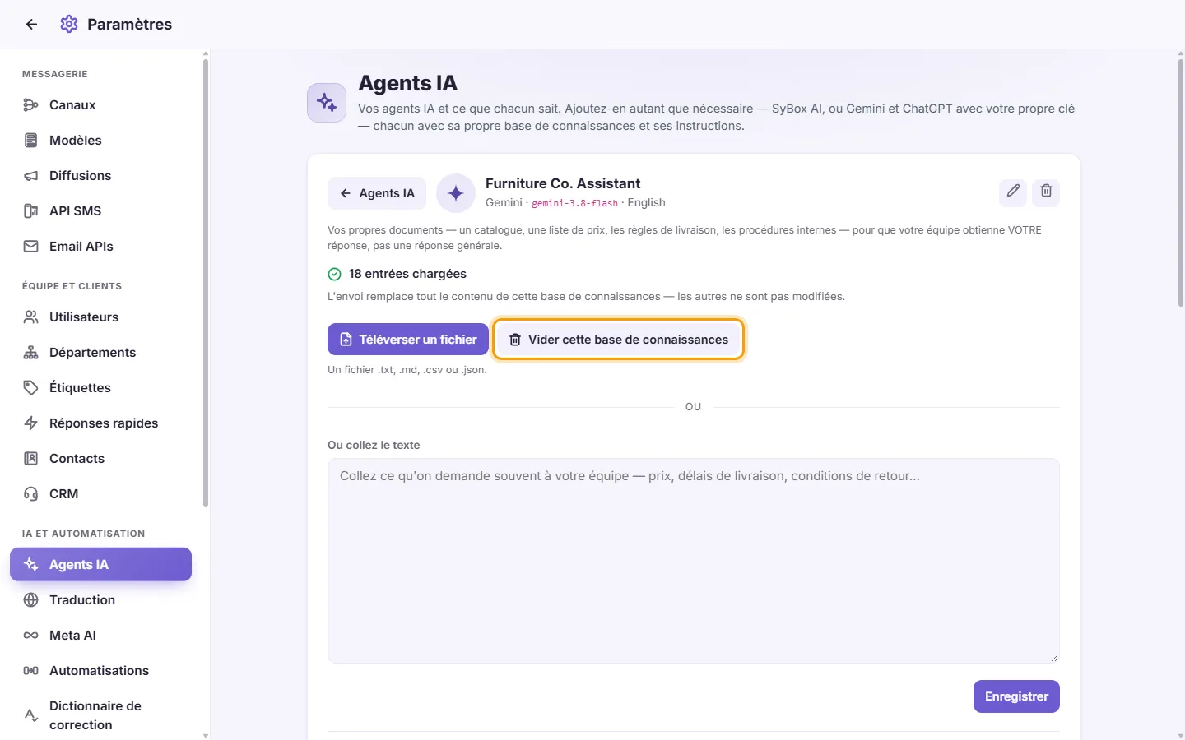Screen dimensions: 1185x740
Task: Click the main page vertical scrollbar
Action: click(x=1181, y=183)
